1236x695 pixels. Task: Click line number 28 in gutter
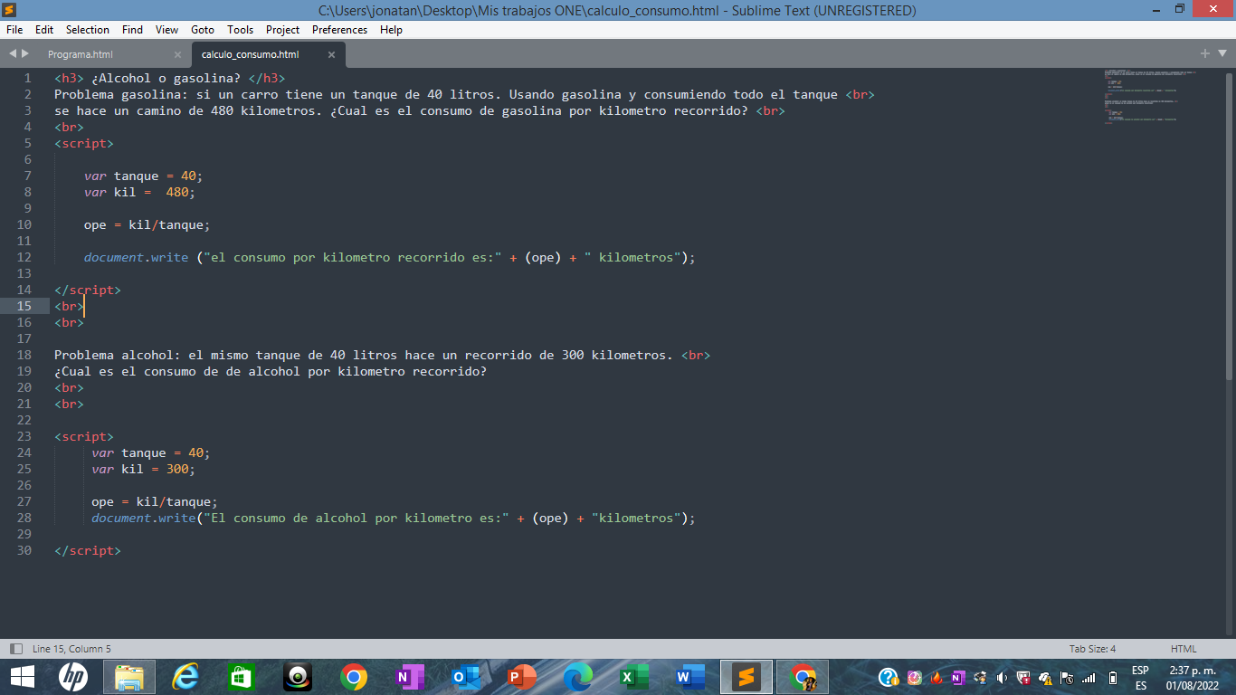[24, 518]
